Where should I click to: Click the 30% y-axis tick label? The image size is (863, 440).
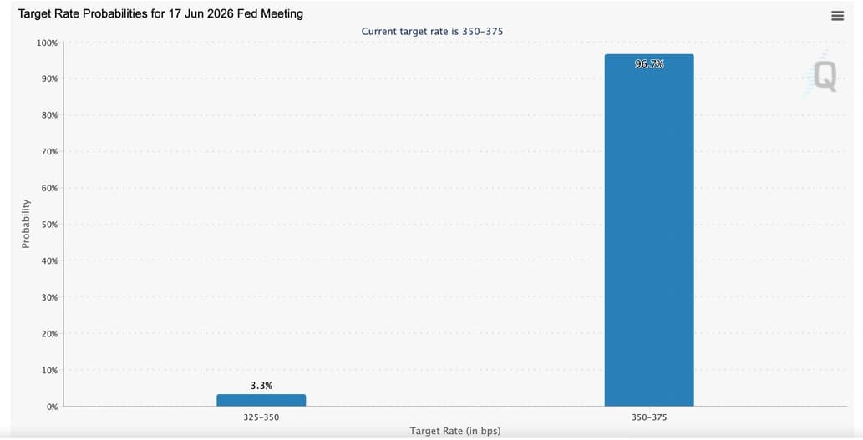[x=49, y=297]
